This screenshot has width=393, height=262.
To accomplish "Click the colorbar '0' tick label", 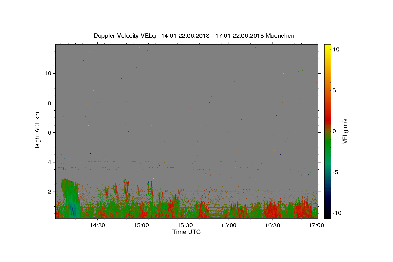I will click(x=334, y=131).
